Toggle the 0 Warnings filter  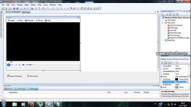point(20,89)
